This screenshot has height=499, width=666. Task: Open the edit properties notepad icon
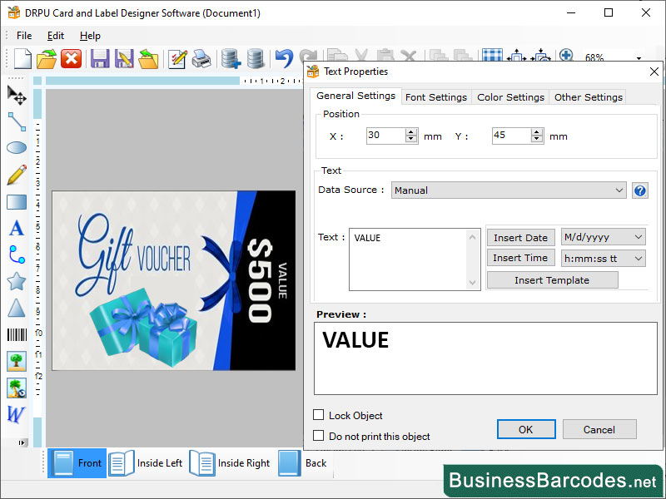(x=177, y=58)
